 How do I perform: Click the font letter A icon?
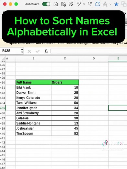coord(105,4)
